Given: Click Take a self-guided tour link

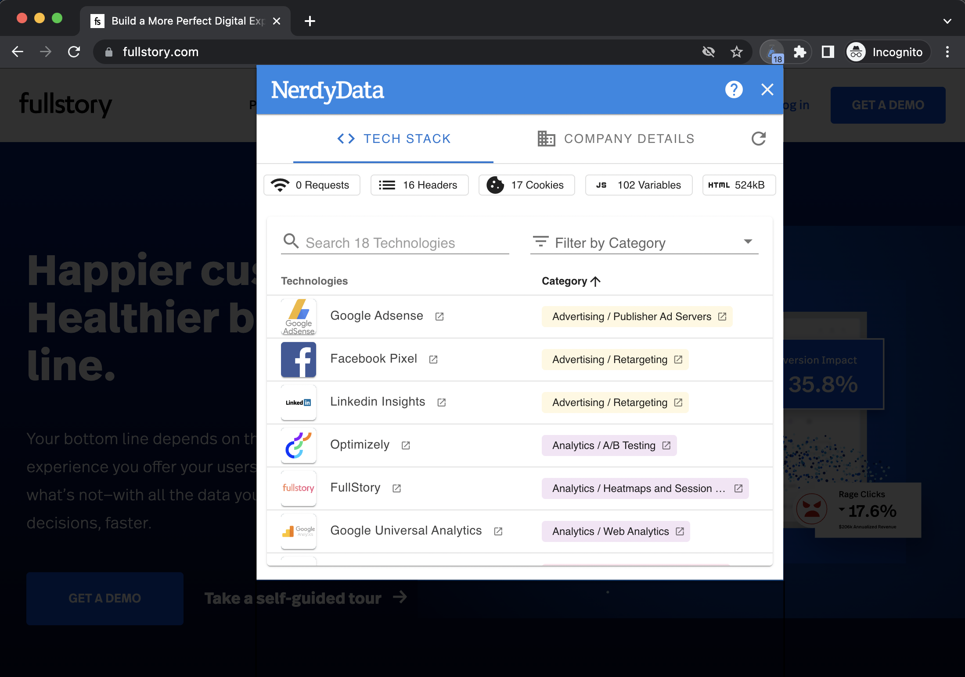Looking at the screenshot, I should point(306,598).
